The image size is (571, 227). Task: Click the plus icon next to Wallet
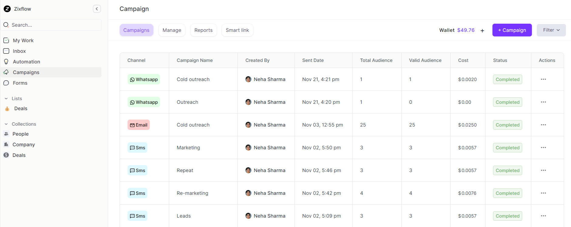pyautogui.click(x=482, y=30)
